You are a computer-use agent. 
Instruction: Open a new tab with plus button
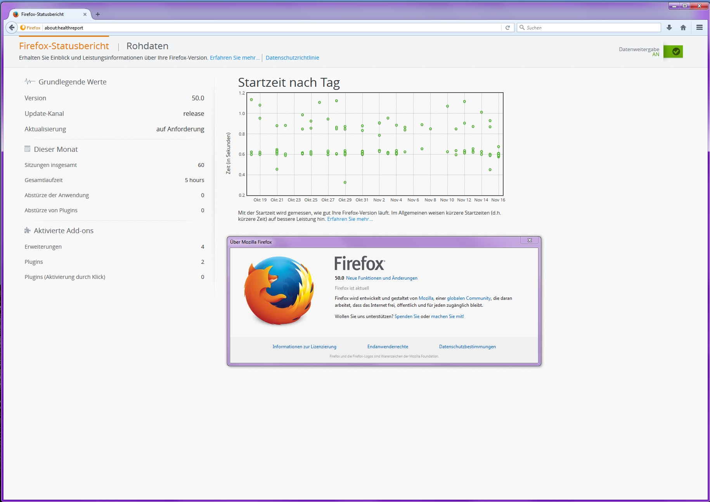(98, 14)
